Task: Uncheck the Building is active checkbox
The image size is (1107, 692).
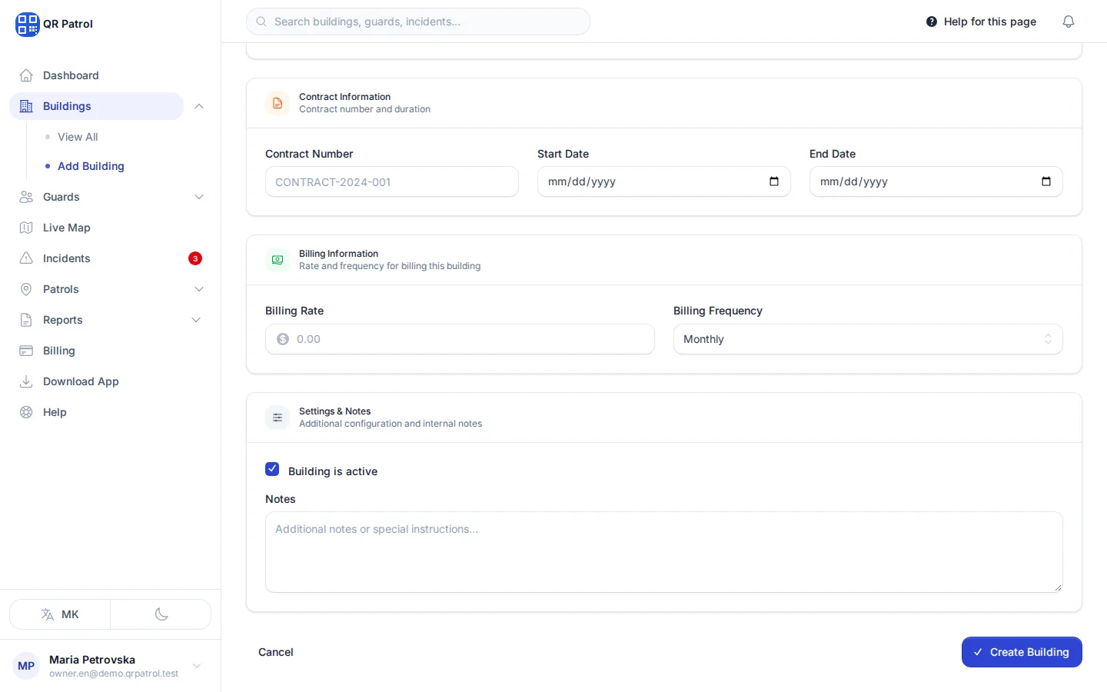Action: coord(272,469)
